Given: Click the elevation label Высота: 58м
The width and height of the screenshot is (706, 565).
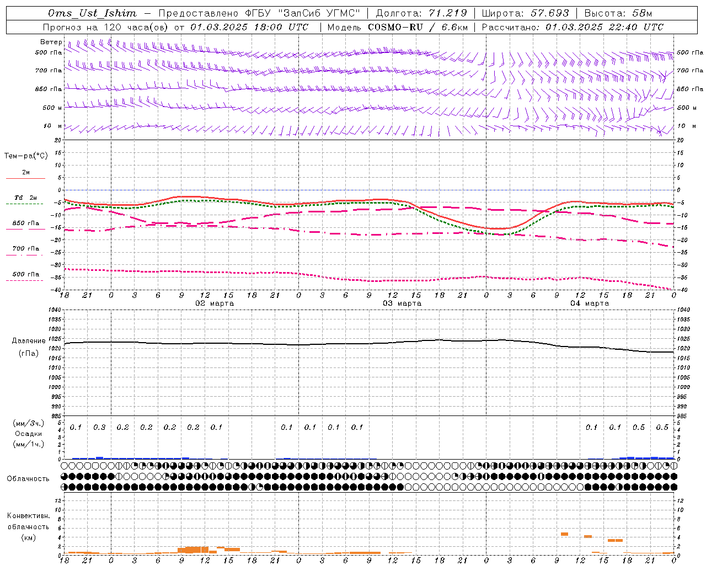Looking at the screenshot, I should tap(618, 13).
